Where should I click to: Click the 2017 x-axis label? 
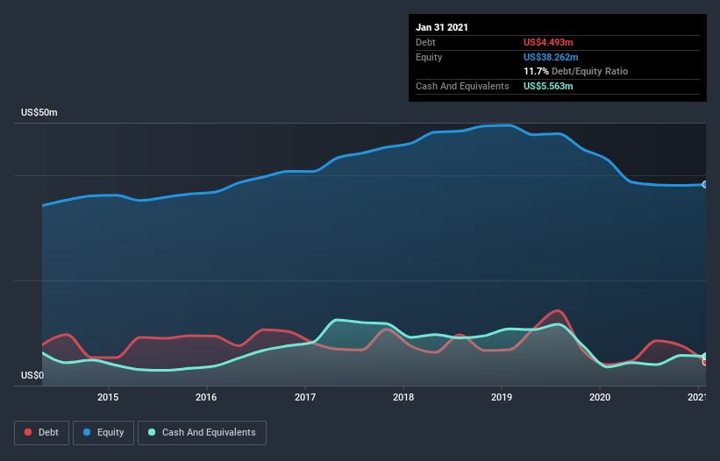pyautogui.click(x=305, y=397)
